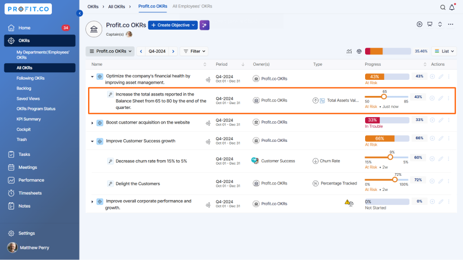Image resolution: width=463 pixels, height=260 pixels.
Task: Collapse the Optimize financial health objective
Action: click(x=92, y=77)
